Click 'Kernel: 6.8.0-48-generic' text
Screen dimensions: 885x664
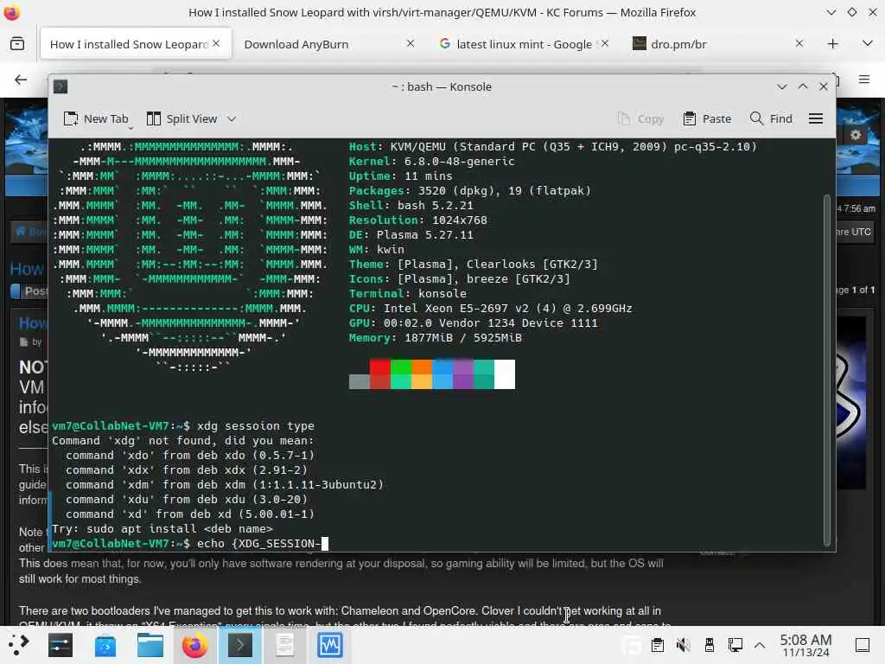432,162
